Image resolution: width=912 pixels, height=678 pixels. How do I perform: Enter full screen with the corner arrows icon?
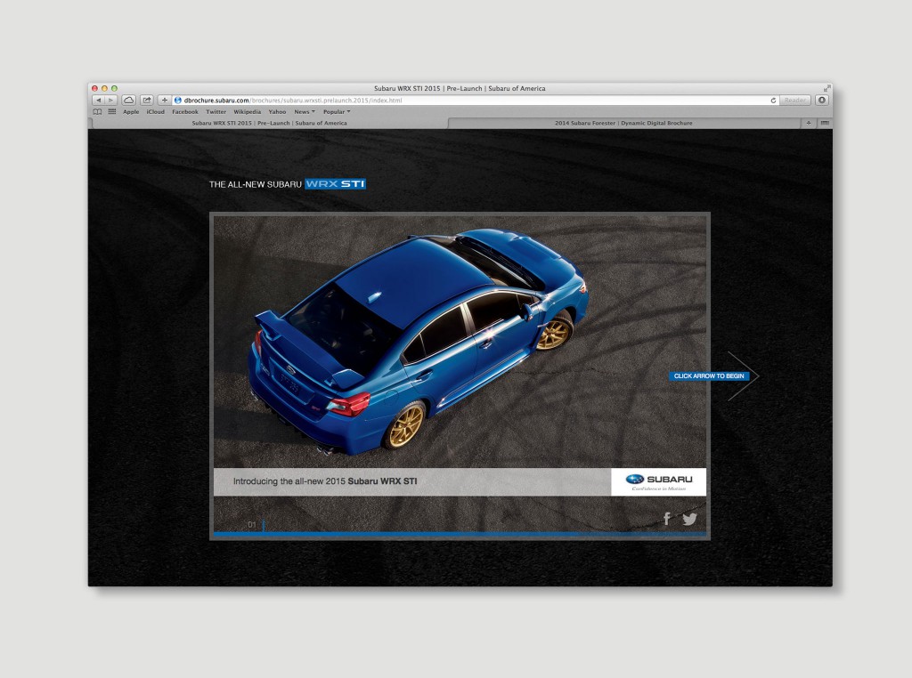pyautogui.click(x=826, y=88)
